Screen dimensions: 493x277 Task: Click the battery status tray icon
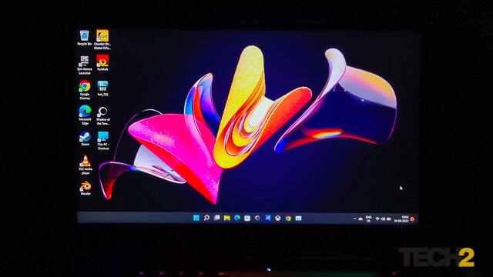coord(389,219)
